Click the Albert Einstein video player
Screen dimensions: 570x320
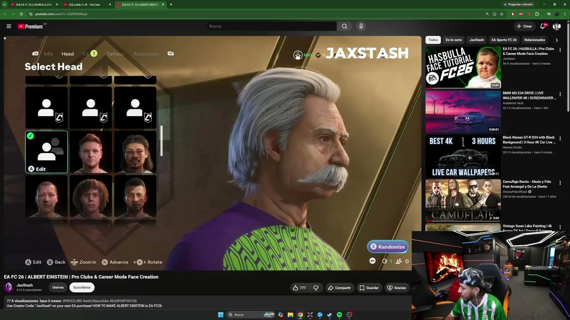pos(212,153)
